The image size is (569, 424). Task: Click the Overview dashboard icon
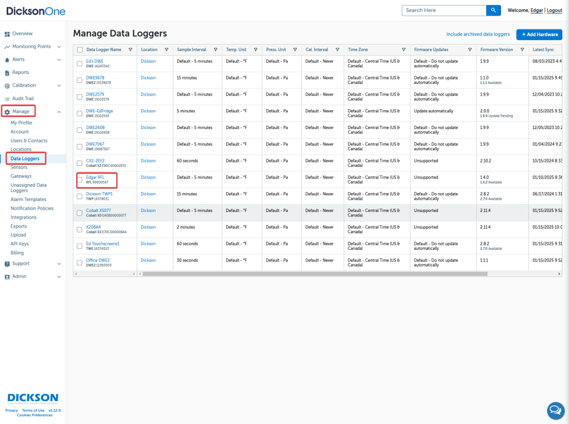coord(7,34)
